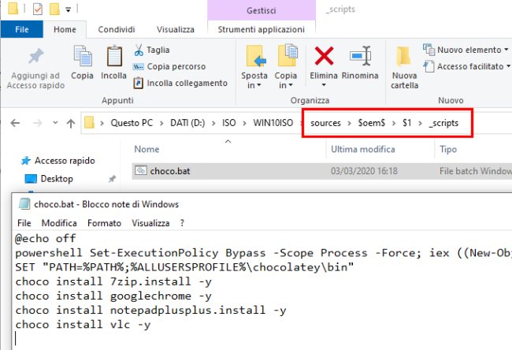Viewport: 512px width, 350px height.
Task: Click the Rinomina icon
Action: 360,56
